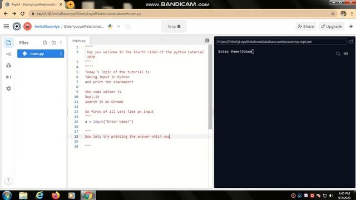Open the Packages sidebar icon
Screen dimensions: 356x200
point(9,66)
